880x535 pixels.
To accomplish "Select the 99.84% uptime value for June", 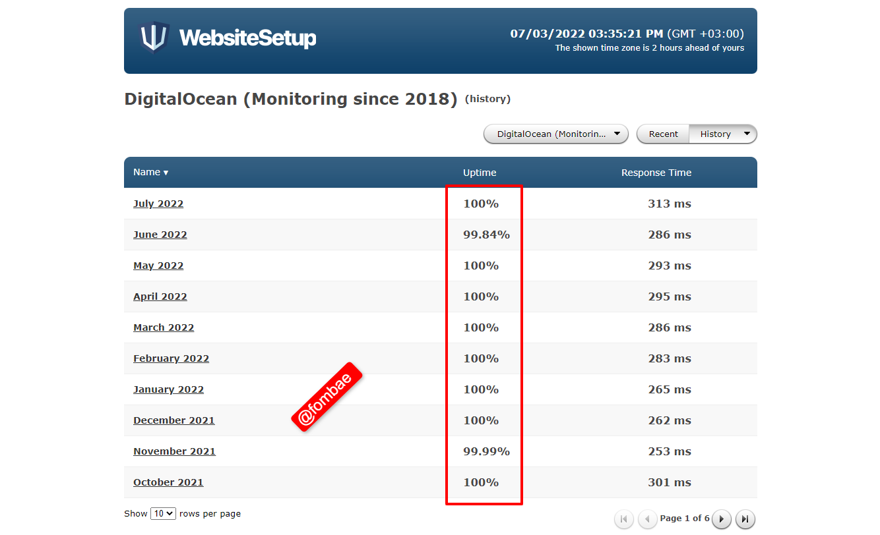I will pyautogui.click(x=487, y=235).
